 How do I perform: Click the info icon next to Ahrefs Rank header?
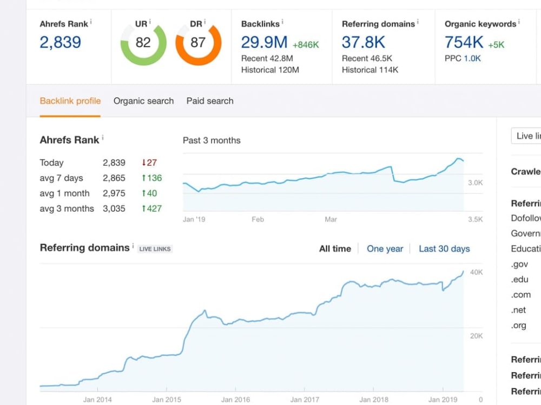pyautogui.click(x=91, y=22)
